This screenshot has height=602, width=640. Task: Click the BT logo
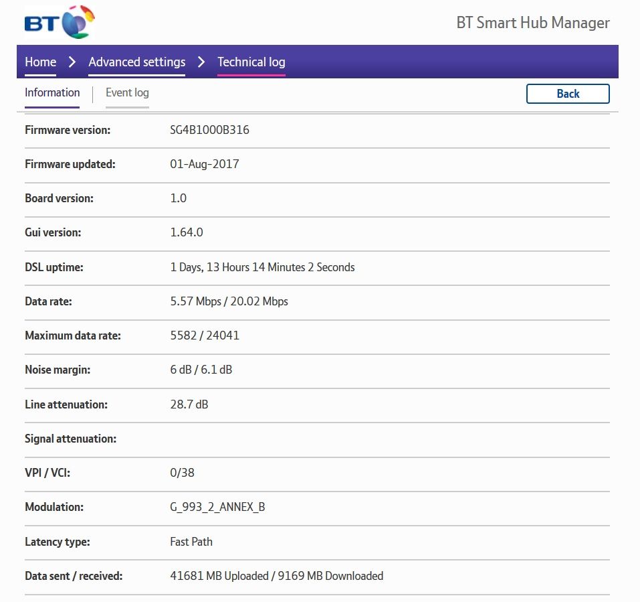(x=60, y=22)
